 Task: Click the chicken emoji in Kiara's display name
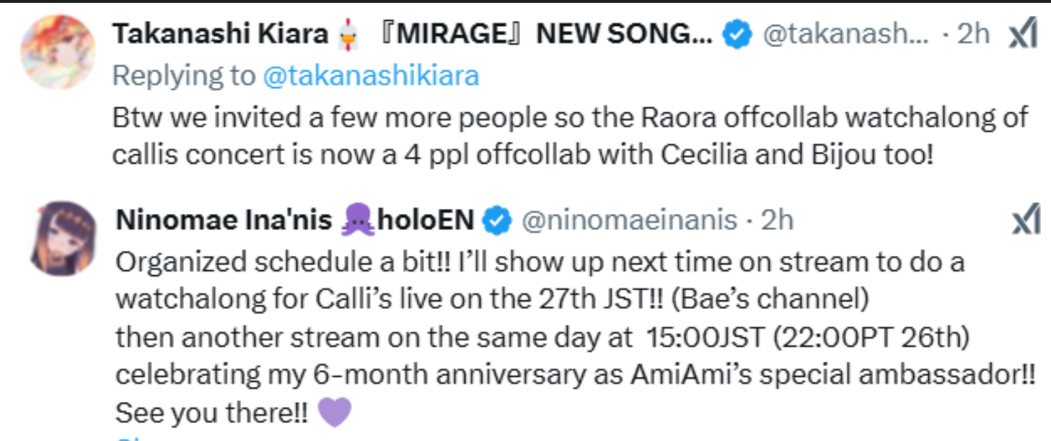coord(347,35)
